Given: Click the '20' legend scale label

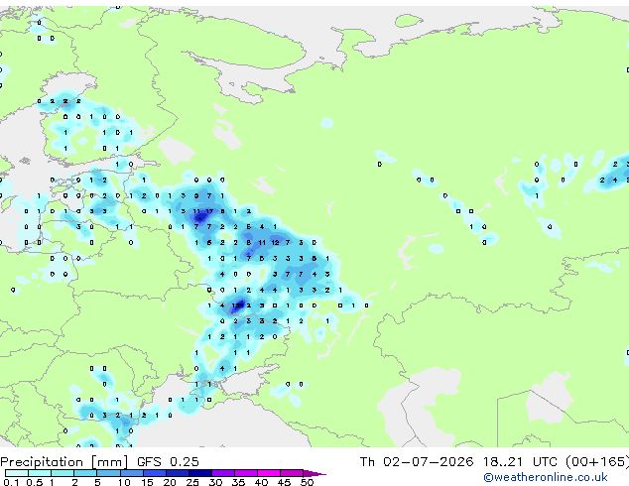Looking at the screenshot, I should click(x=170, y=482).
